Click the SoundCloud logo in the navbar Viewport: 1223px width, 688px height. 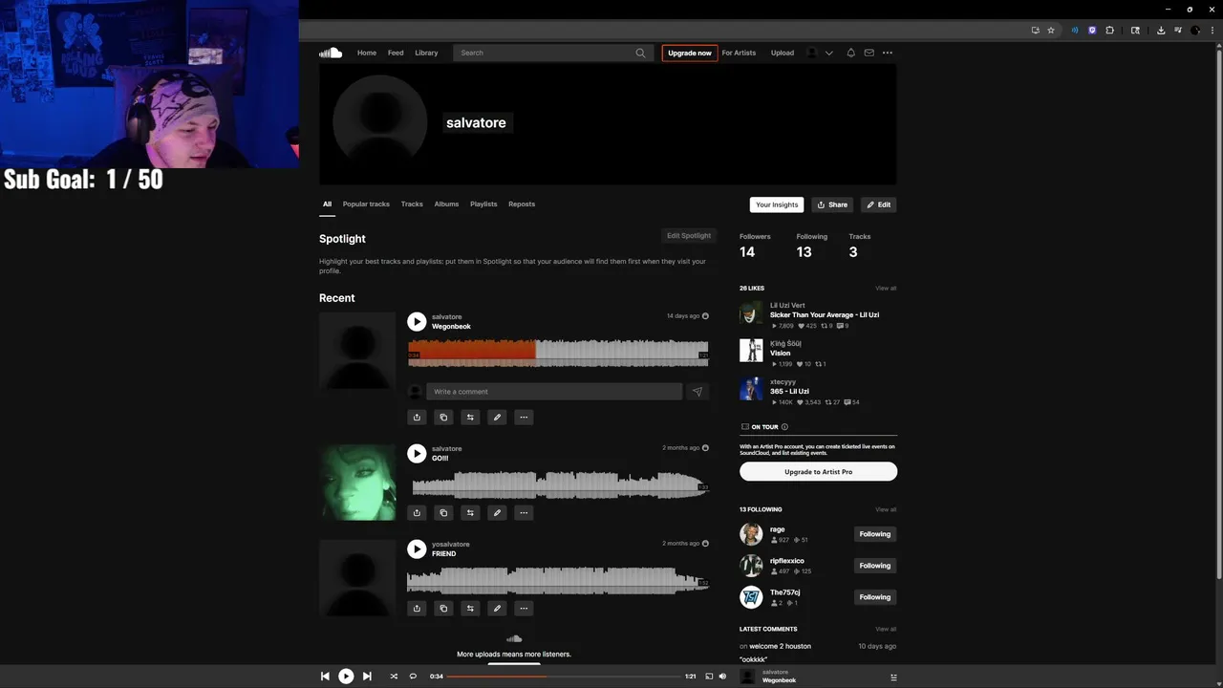pyautogui.click(x=331, y=53)
